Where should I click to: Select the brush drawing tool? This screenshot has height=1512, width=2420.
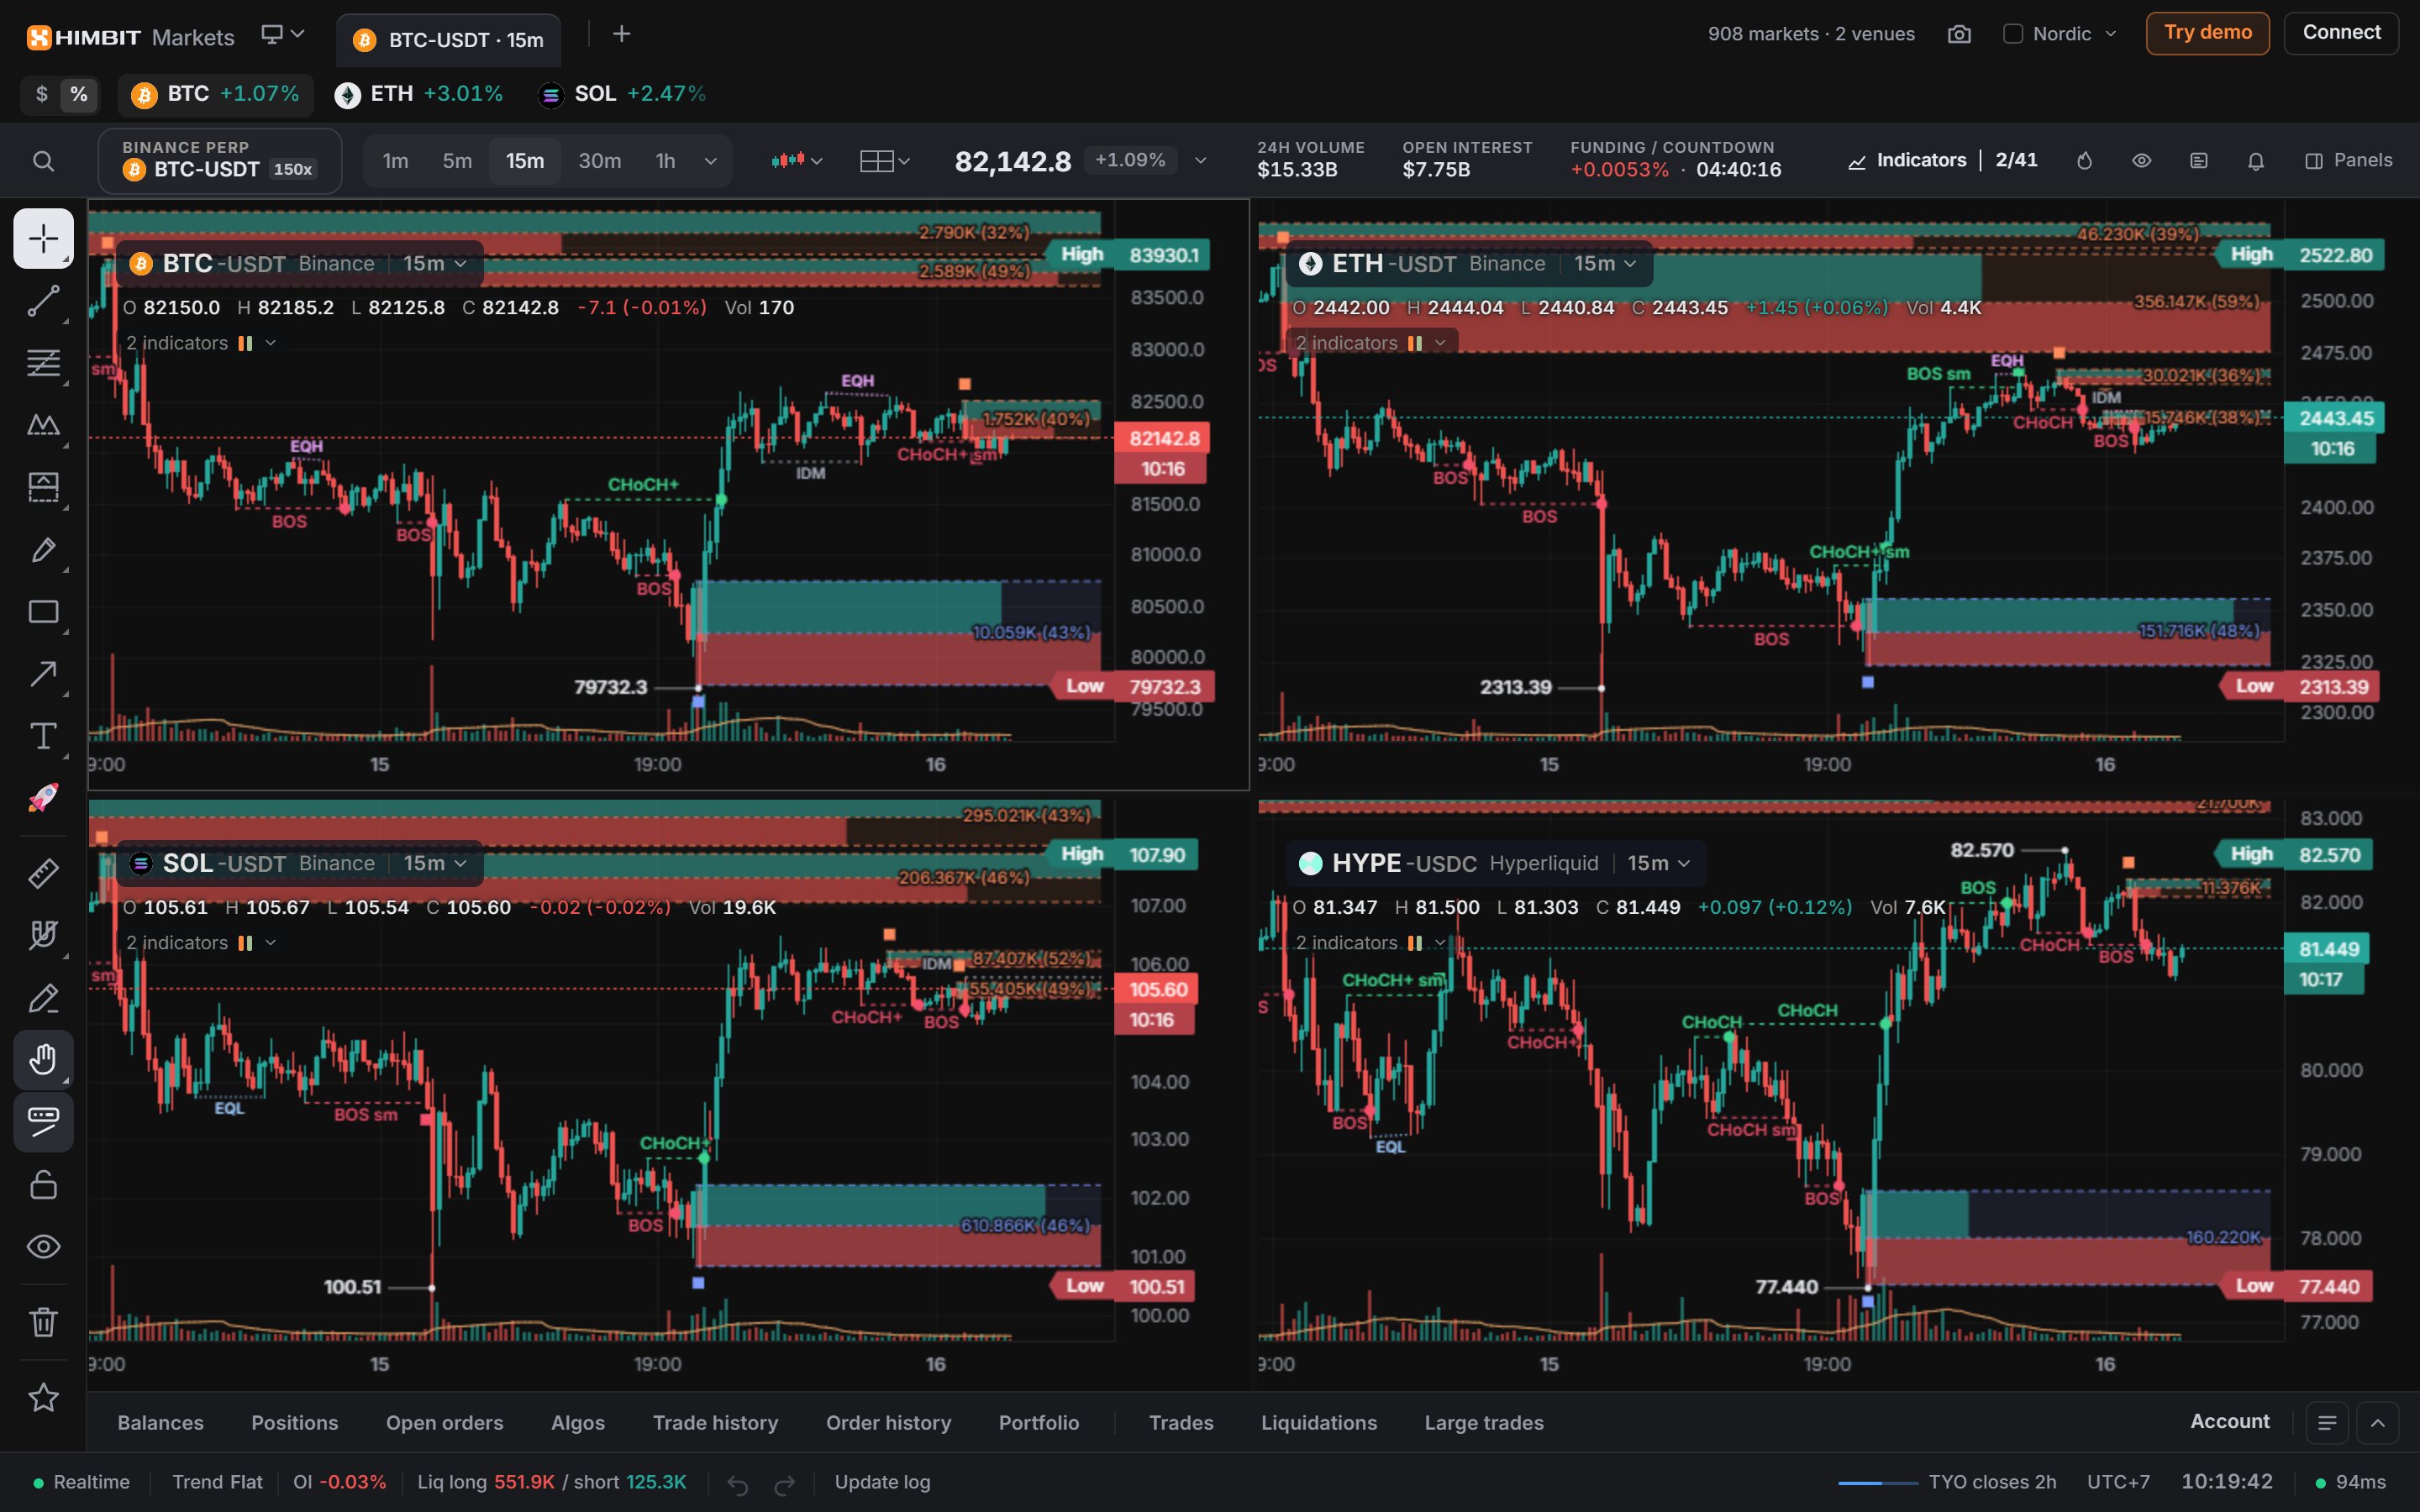click(43, 549)
